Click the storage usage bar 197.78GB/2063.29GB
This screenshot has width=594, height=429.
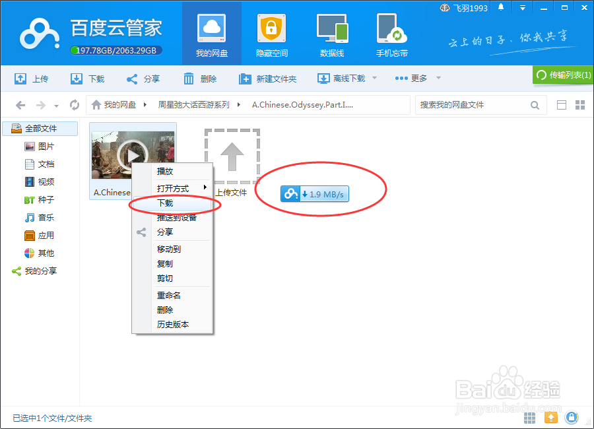(x=116, y=50)
